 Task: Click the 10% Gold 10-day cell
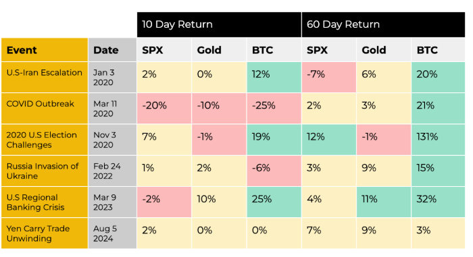(x=219, y=202)
